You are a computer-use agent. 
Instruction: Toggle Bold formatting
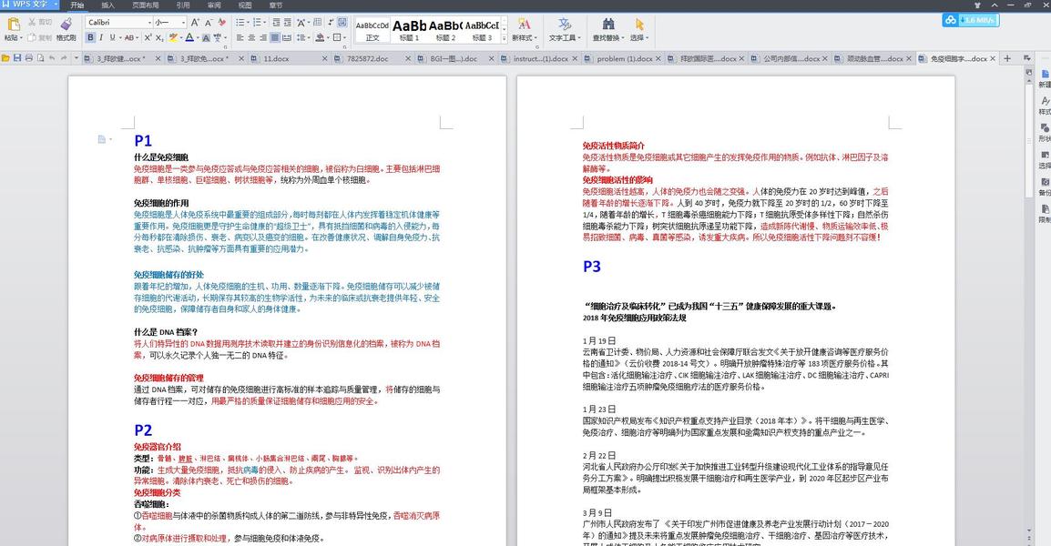(90, 37)
